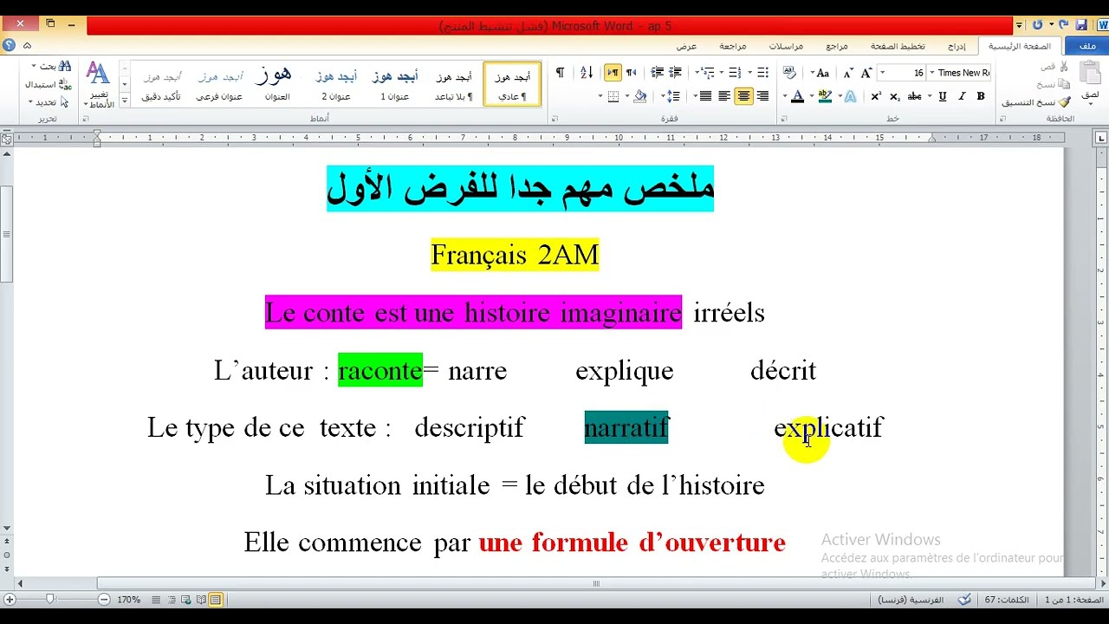Shrink the font size
Image resolution: width=1109 pixels, height=624 pixels.
848,73
